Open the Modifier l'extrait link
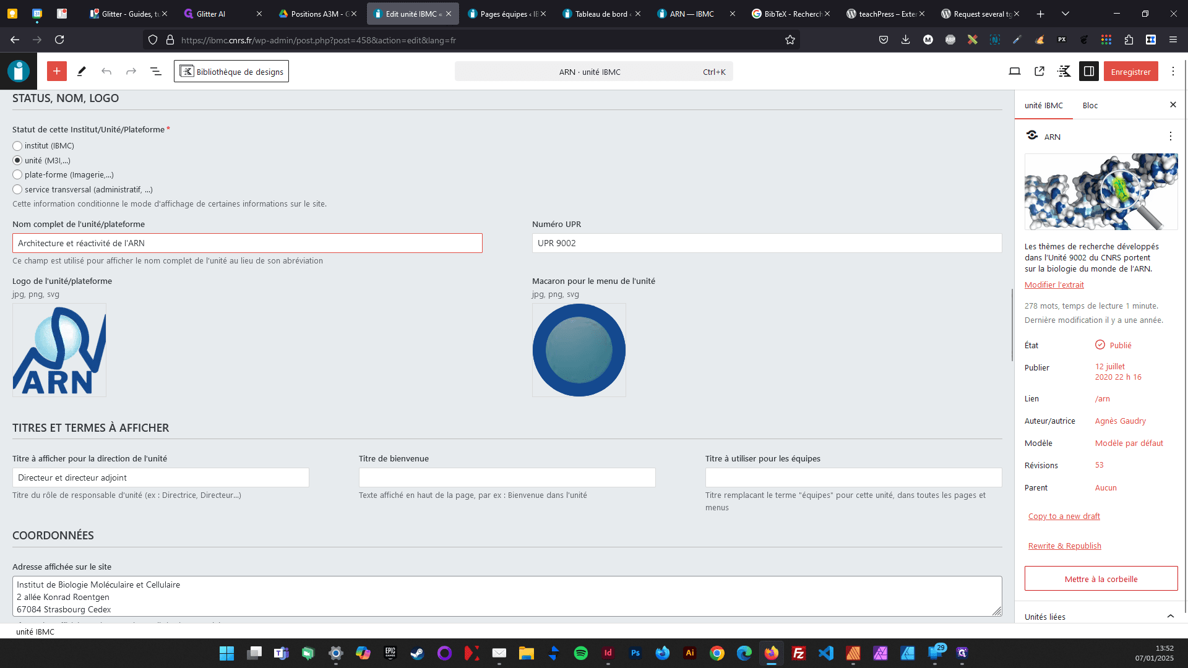The width and height of the screenshot is (1188, 668). point(1054,285)
